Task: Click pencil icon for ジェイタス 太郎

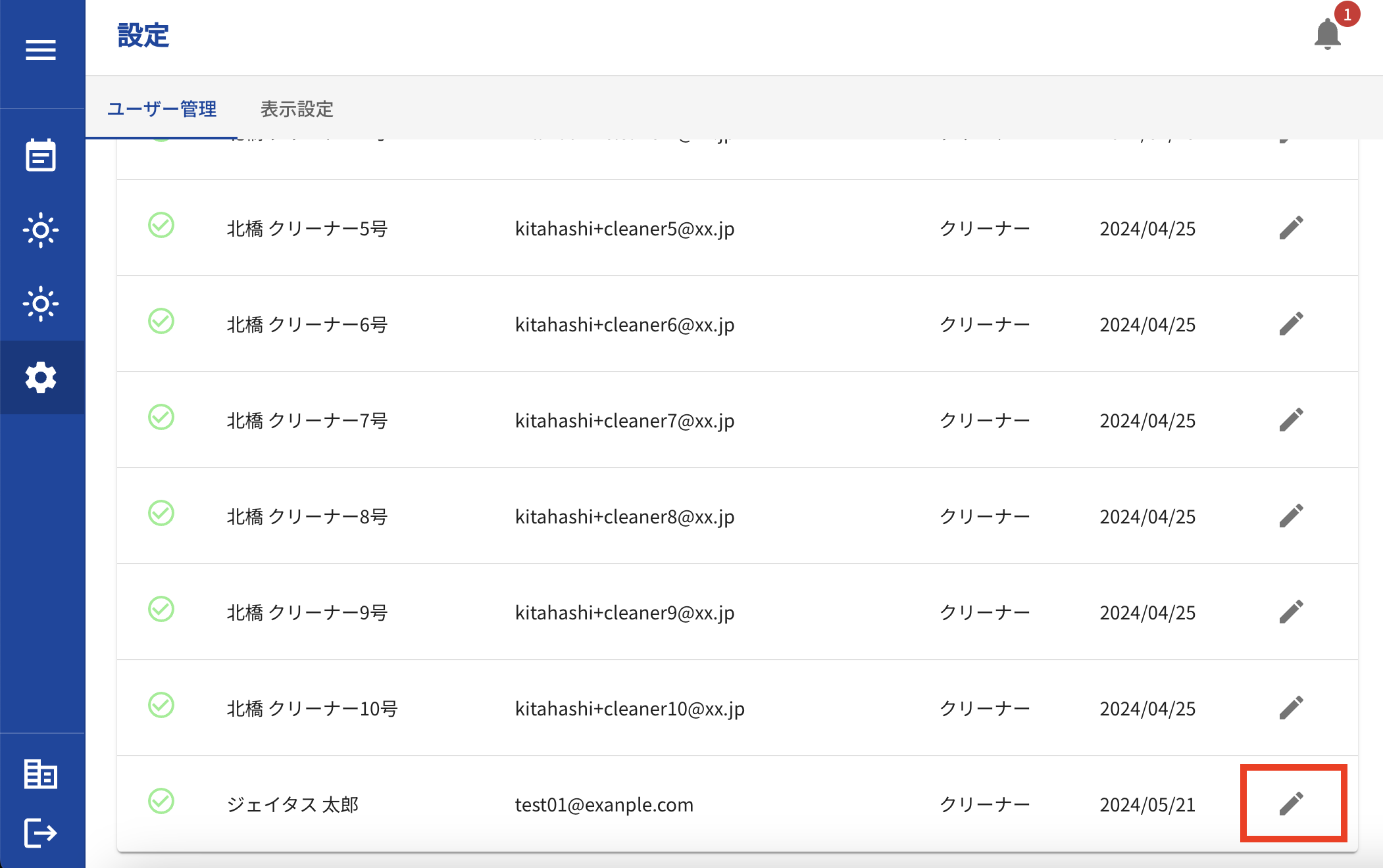Action: (x=1291, y=804)
